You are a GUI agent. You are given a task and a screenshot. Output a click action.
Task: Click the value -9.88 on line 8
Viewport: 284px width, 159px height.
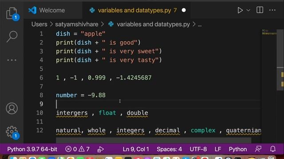click(x=97, y=95)
